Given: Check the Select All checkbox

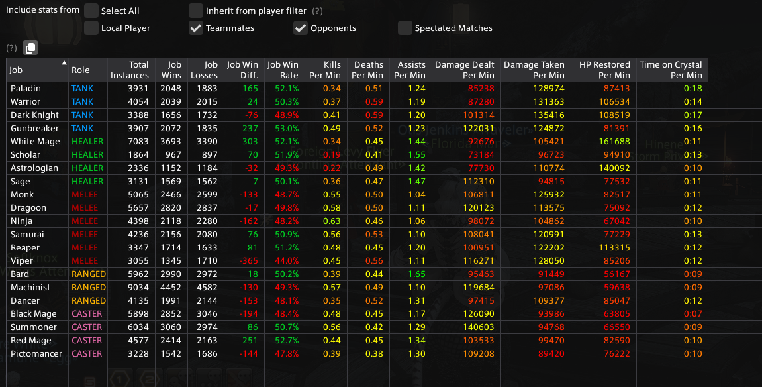Looking at the screenshot, I should (x=91, y=10).
